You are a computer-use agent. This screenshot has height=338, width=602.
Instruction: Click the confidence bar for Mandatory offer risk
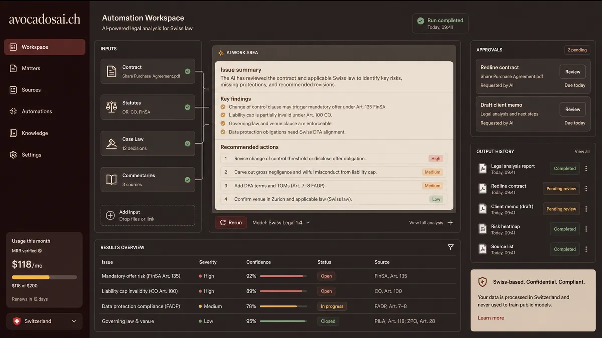283,276
